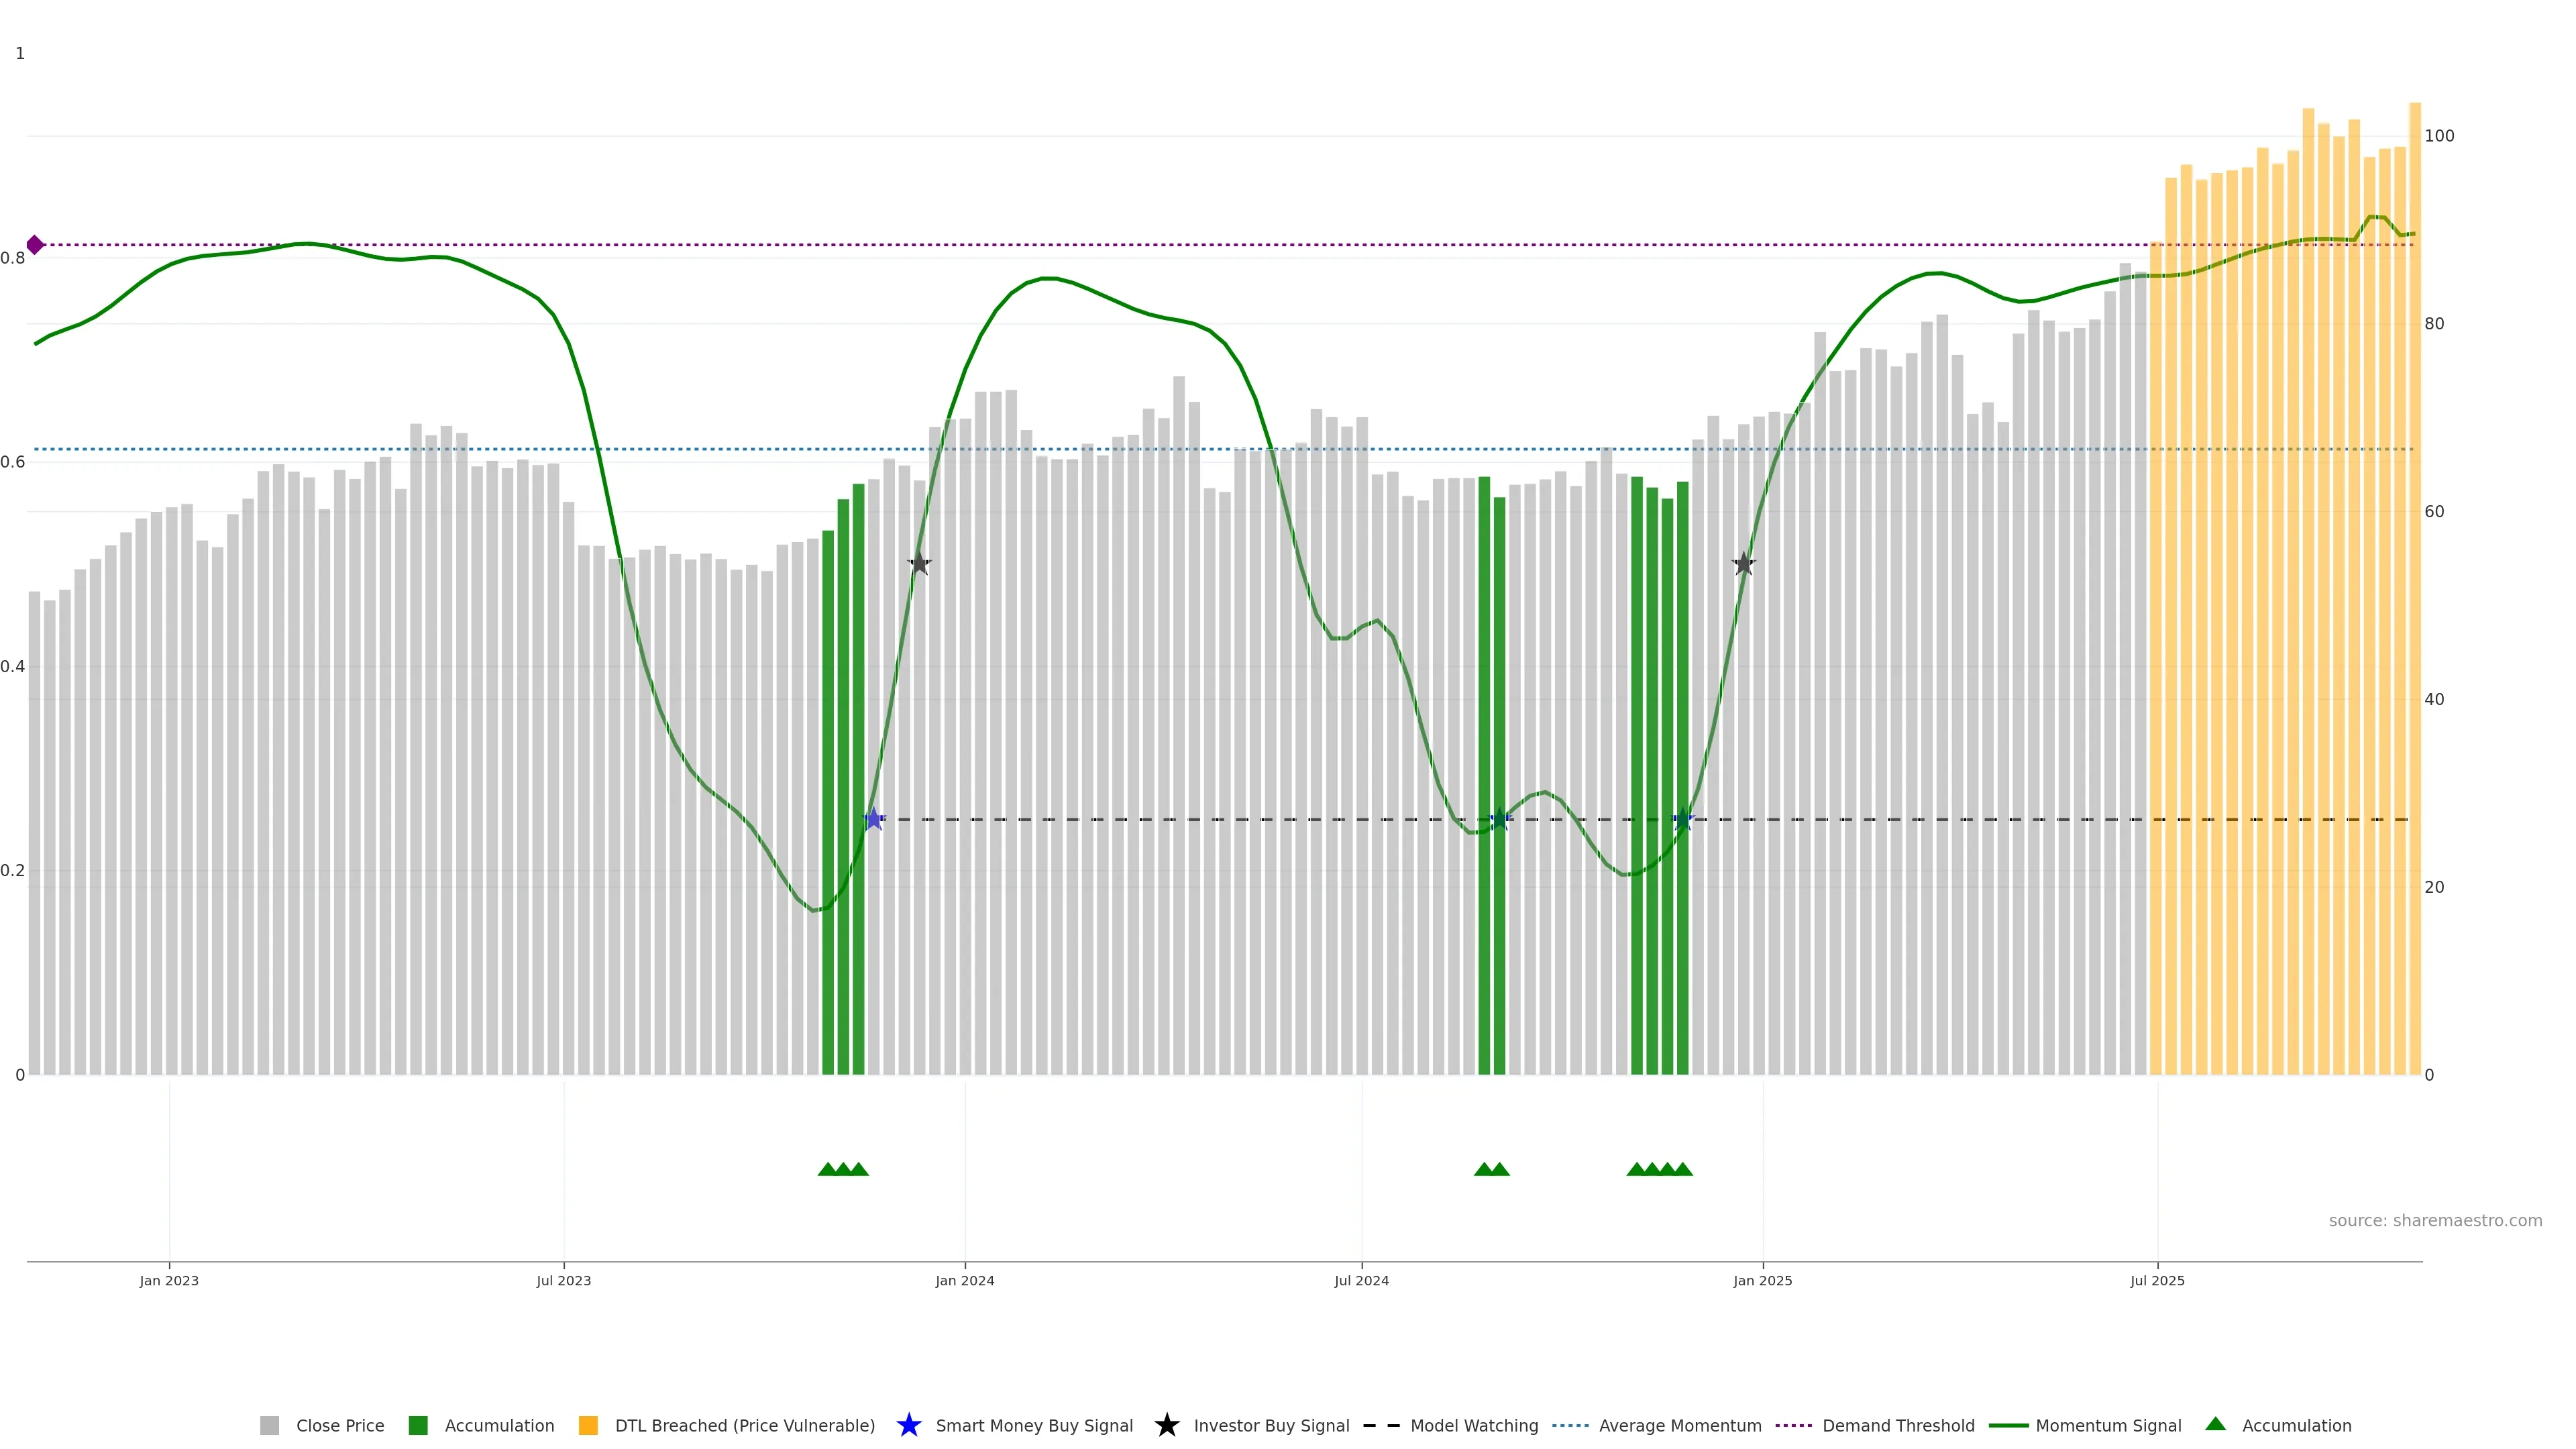Click the orange DTL Breached legend swatch

[588, 1426]
